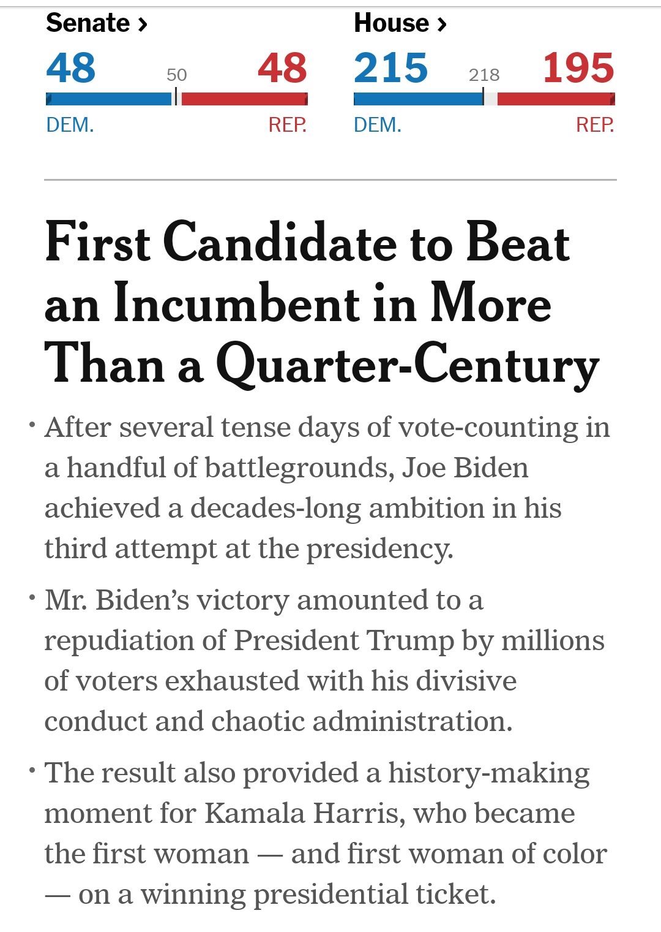Open the Senate results heading
The image size is (661, 932).
coord(88,23)
